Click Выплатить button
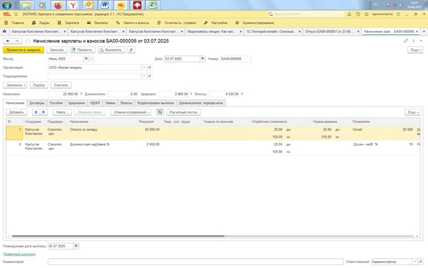 tap(111, 50)
